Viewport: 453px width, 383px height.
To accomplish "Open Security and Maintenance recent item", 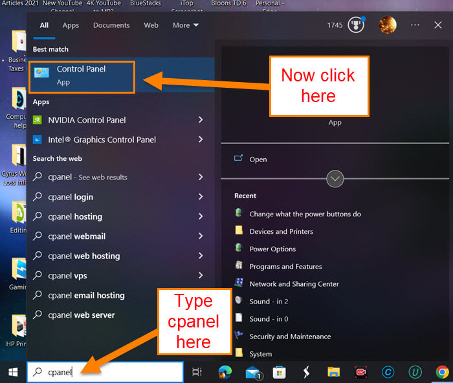I will (290, 336).
